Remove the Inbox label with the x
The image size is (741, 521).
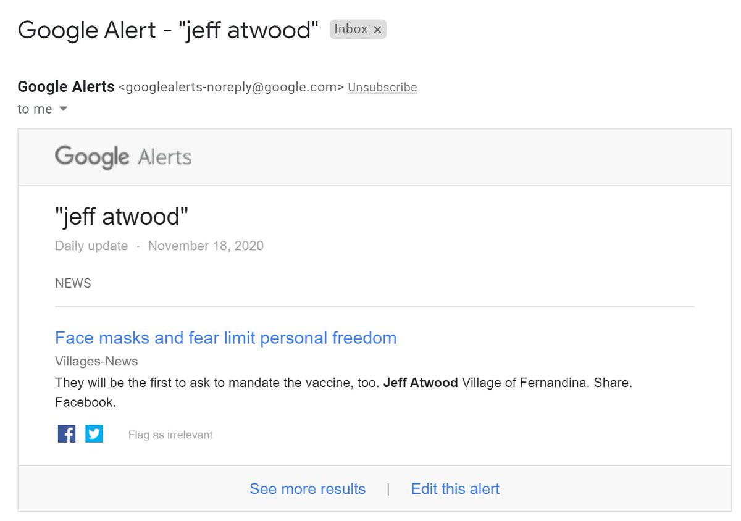377,30
